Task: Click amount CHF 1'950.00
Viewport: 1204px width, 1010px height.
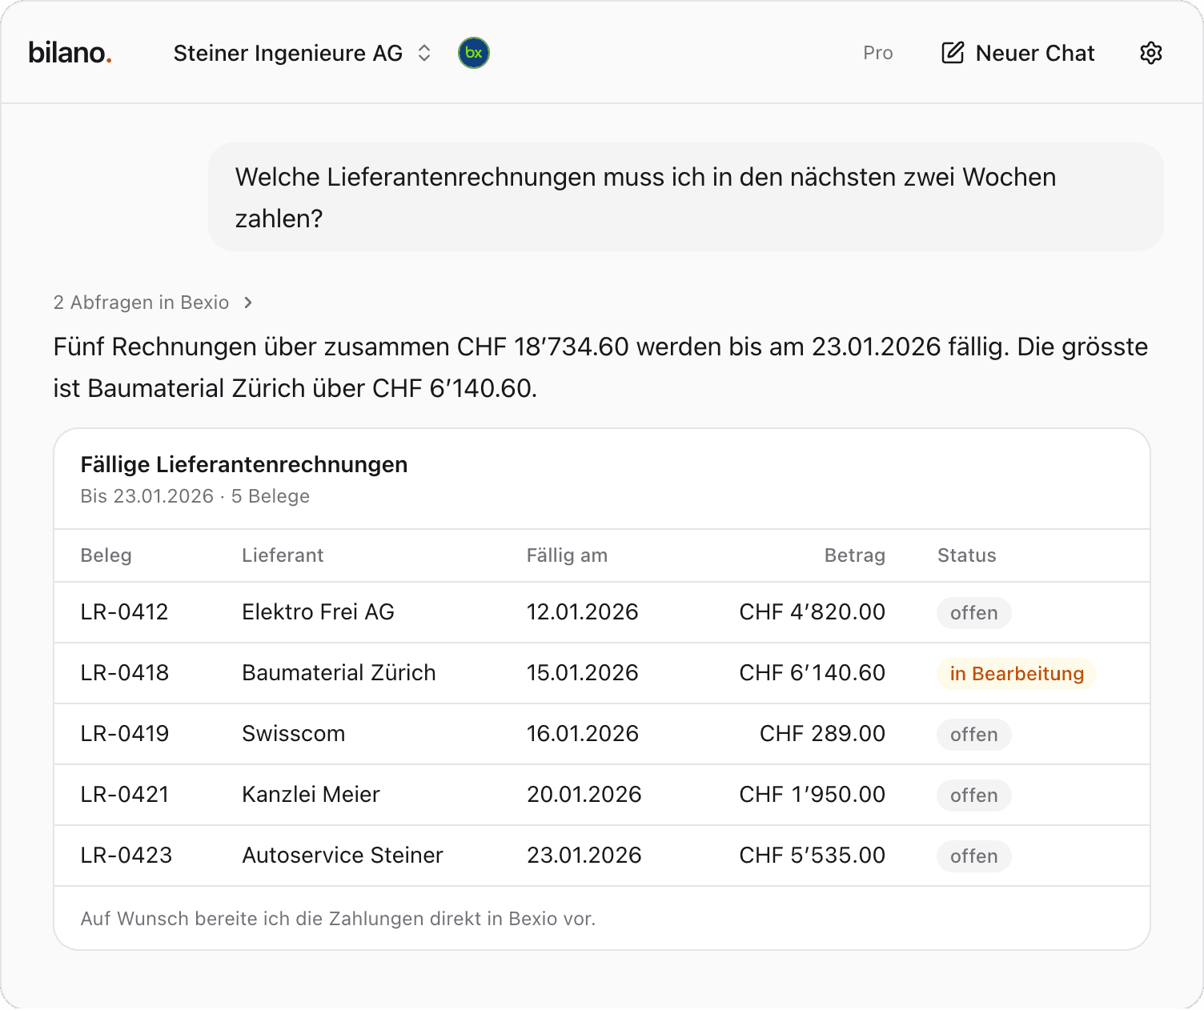Action: pyautogui.click(x=812, y=795)
